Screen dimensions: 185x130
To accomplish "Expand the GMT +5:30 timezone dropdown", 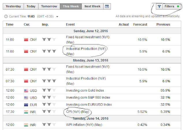I will (57, 17).
